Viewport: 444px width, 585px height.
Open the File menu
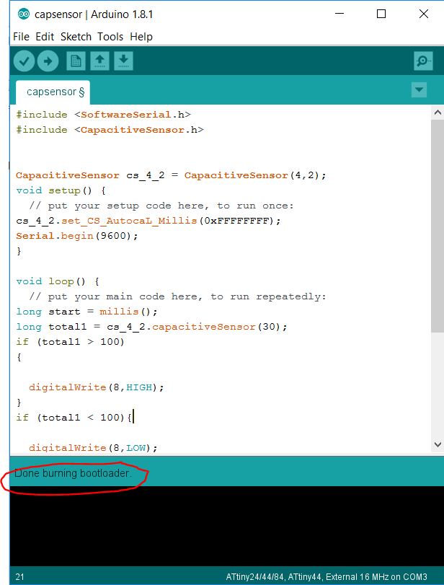[x=21, y=37]
